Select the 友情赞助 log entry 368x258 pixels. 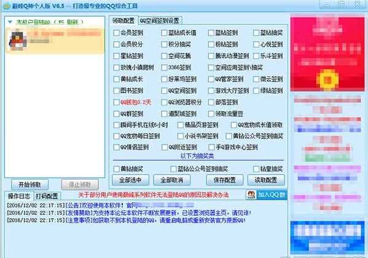(x=129, y=213)
